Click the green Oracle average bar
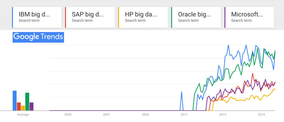This screenshot has width=284, height=122. pos(27,101)
